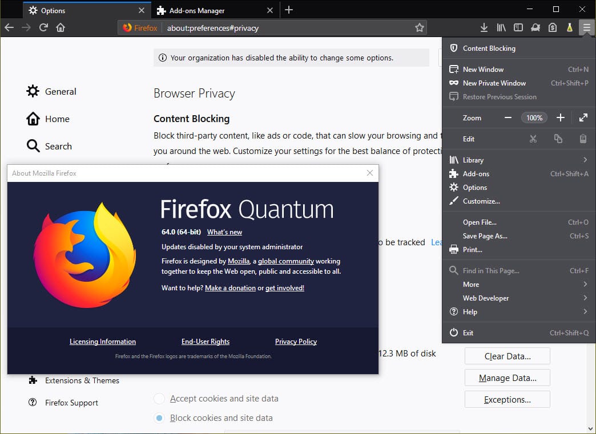Viewport: 596px width, 434px height.
Task: Select Block cookies and site data
Action: click(159, 418)
